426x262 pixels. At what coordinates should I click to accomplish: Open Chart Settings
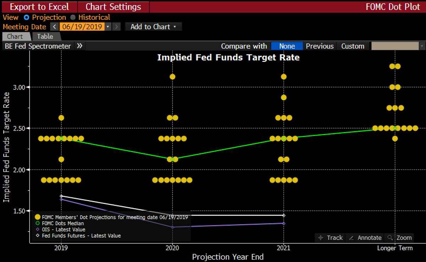tap(113, 7)
